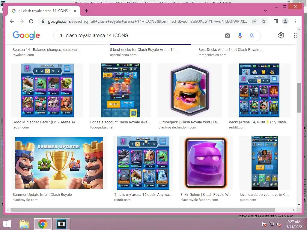The height and width of the screenshot is (230, 307).
Task: Open File Explorer from the taskbar
Action: coord(24,224)
